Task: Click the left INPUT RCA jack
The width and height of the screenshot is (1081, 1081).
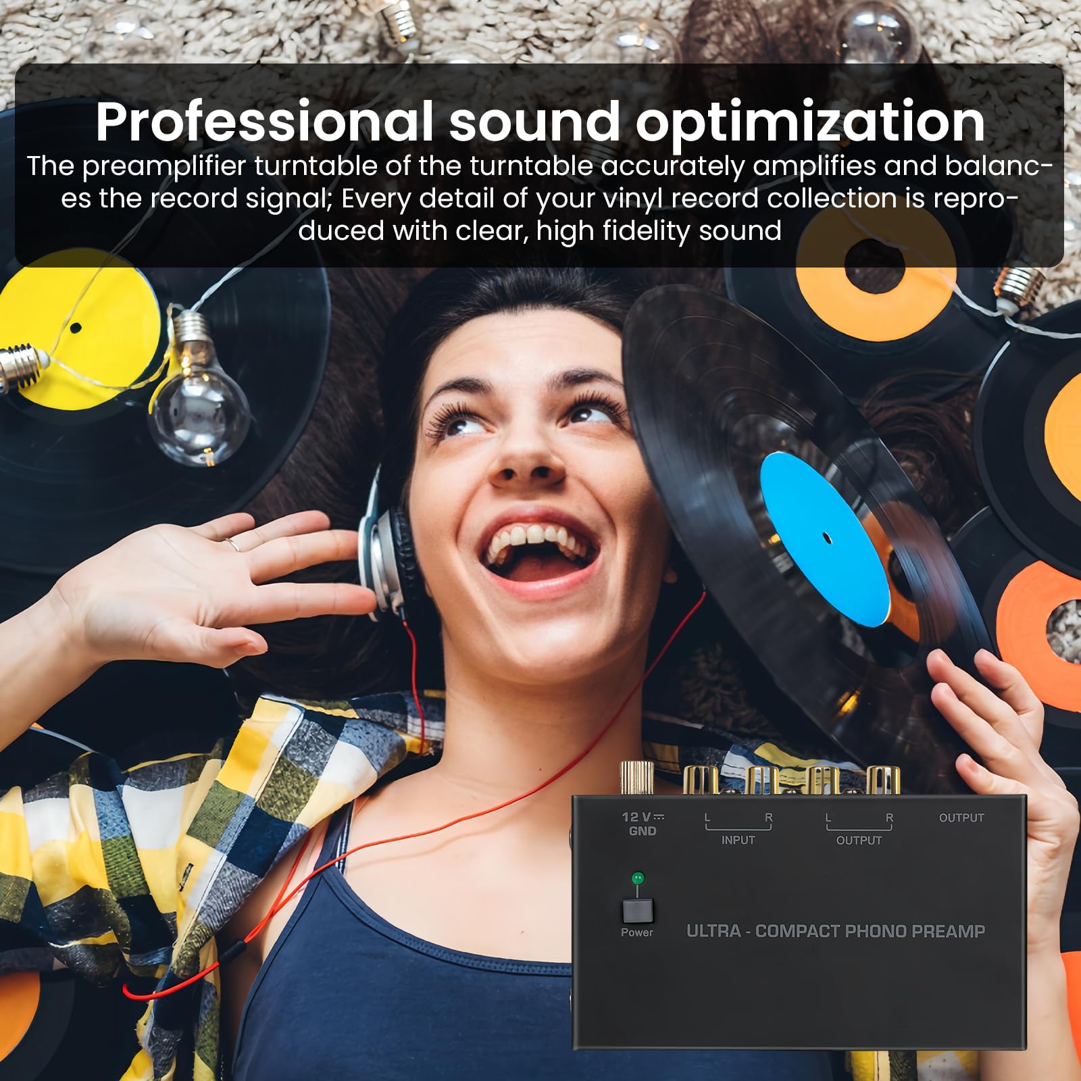Action: point(701,780)
